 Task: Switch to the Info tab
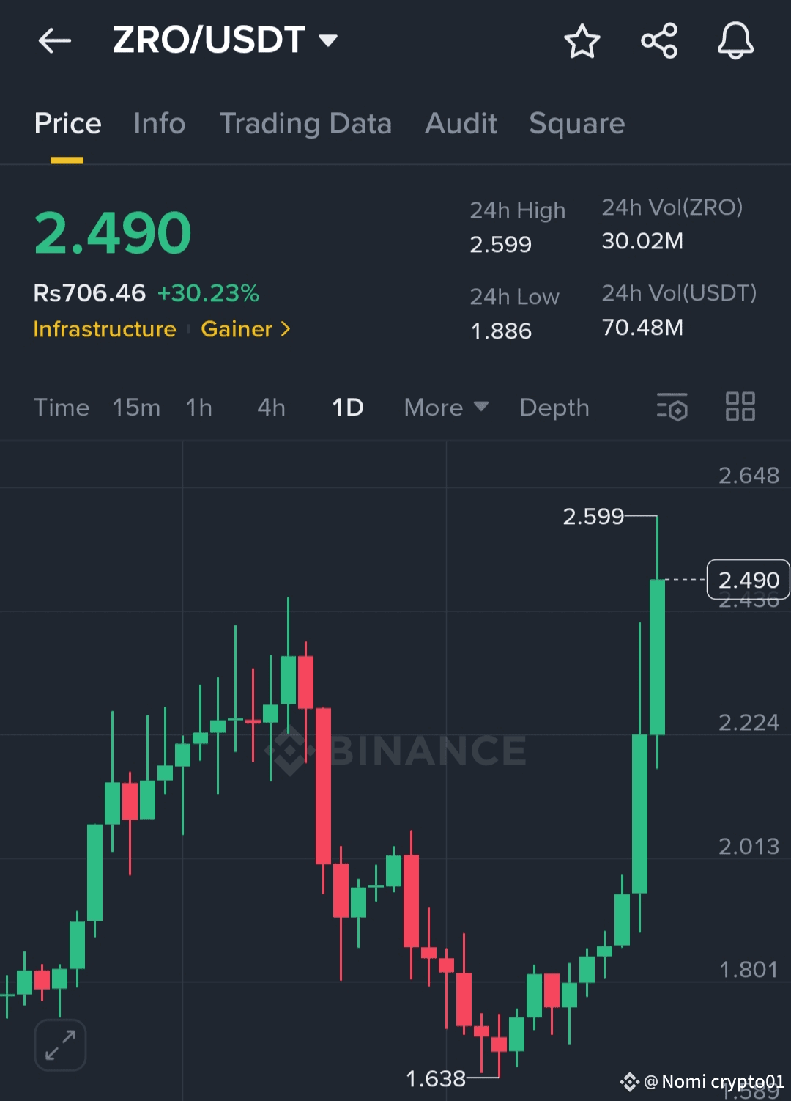pyautogui.click(x=160, y=124)
